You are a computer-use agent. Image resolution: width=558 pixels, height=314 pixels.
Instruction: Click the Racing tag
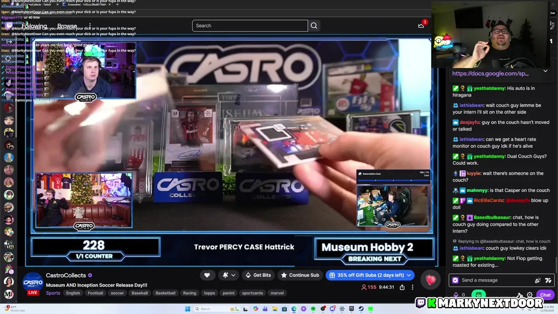tap(190, 293)
